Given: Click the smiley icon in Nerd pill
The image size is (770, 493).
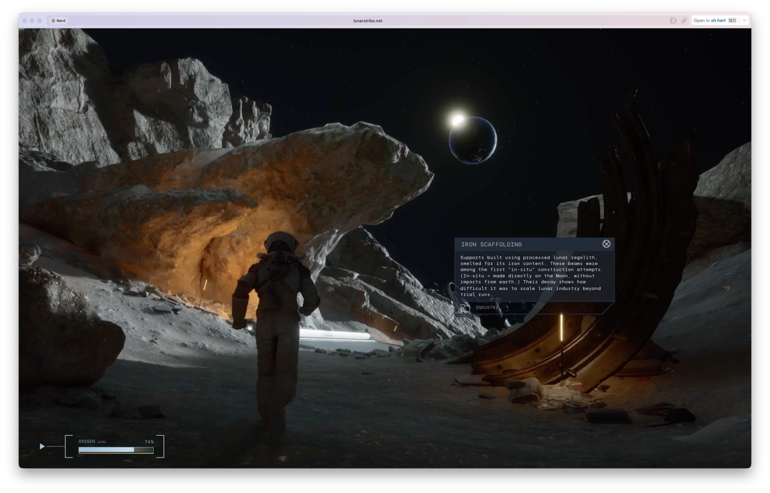Looking at the screenshot, I should (x=53, y=21).
